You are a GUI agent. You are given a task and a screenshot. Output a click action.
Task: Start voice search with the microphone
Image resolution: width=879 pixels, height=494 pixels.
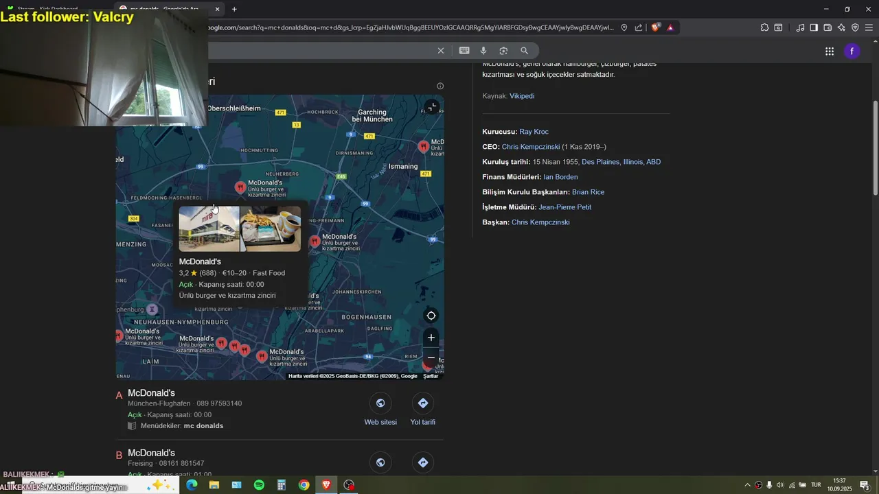point(483,51)
